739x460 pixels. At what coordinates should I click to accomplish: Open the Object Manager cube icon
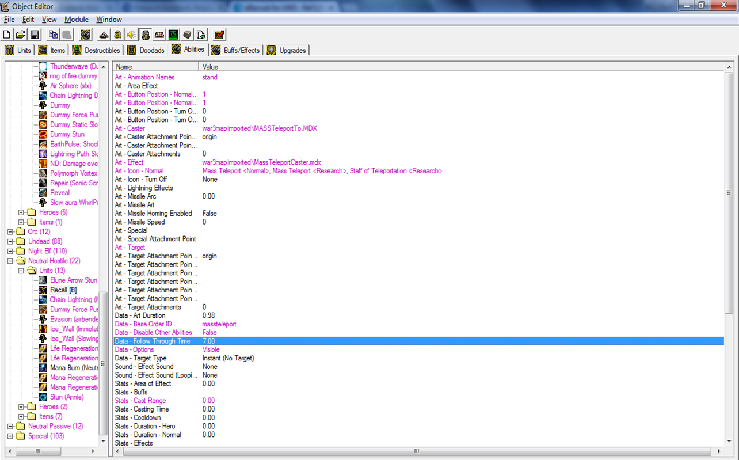point(186,35)
